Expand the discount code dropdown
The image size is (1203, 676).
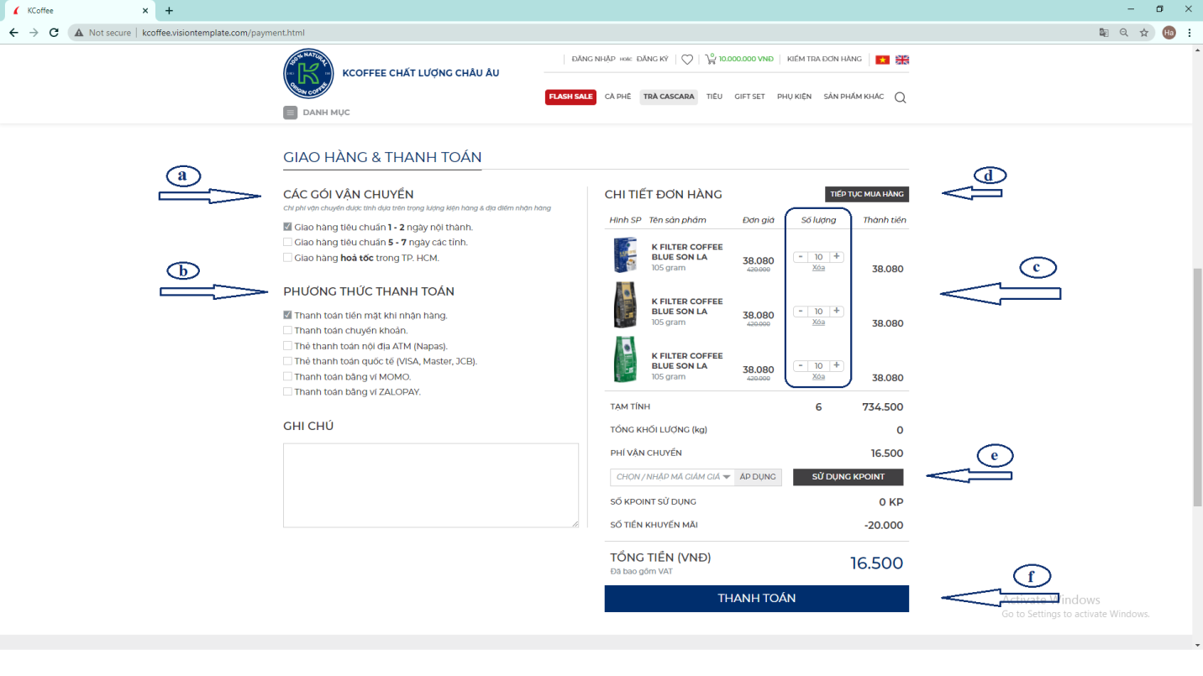727,477
